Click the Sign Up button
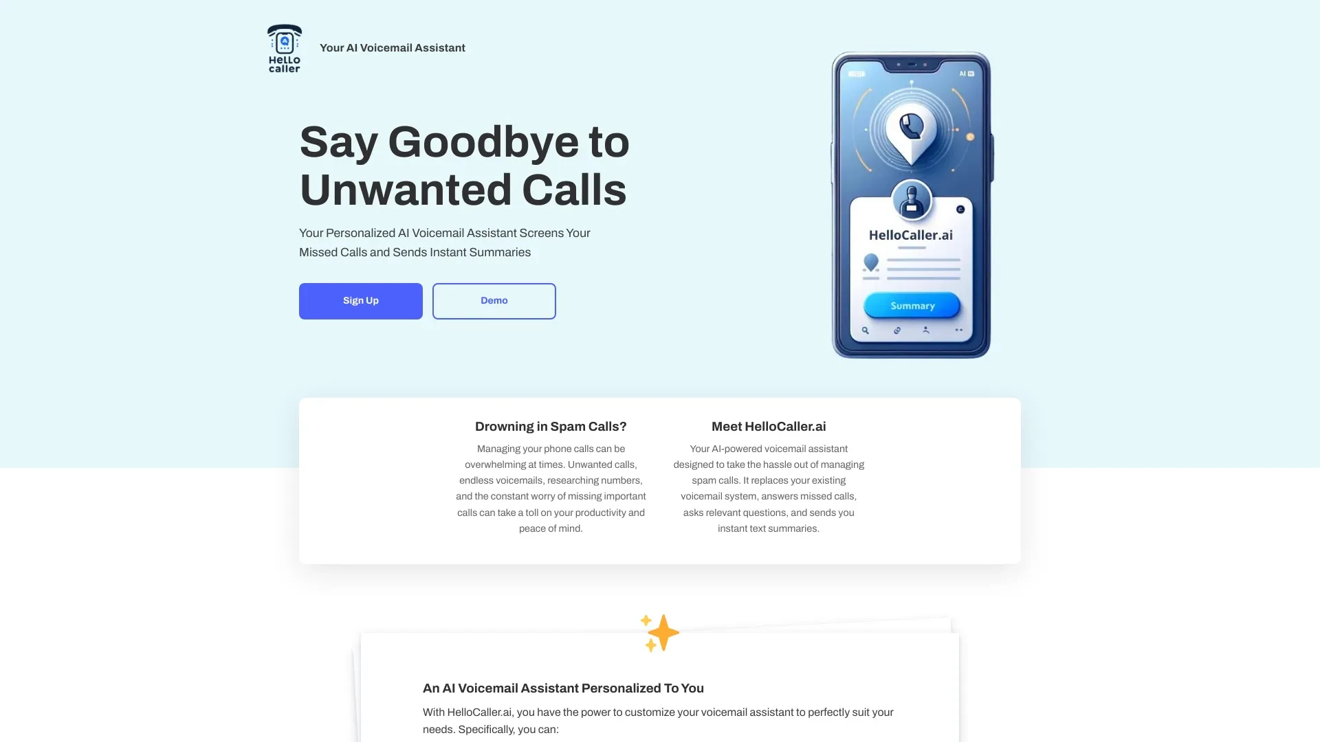 coord(360,301)
